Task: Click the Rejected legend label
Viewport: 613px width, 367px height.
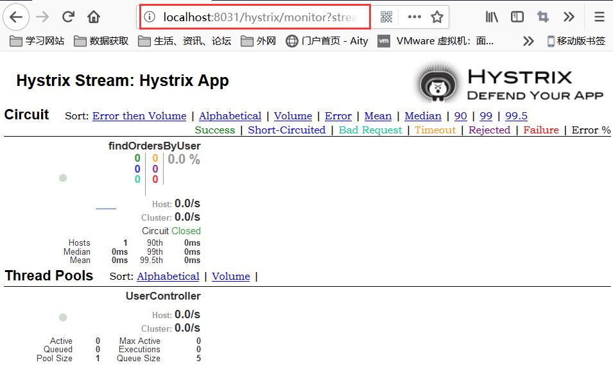Action: click(x=490, y=130)
